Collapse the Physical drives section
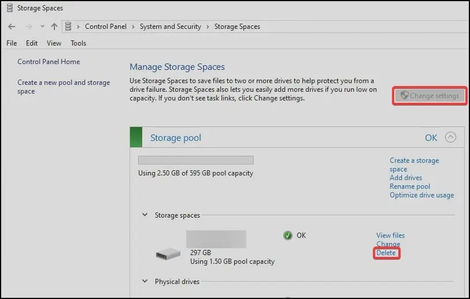Image resolution: width=470 pixels, height=299 pixels. point(145,282)
